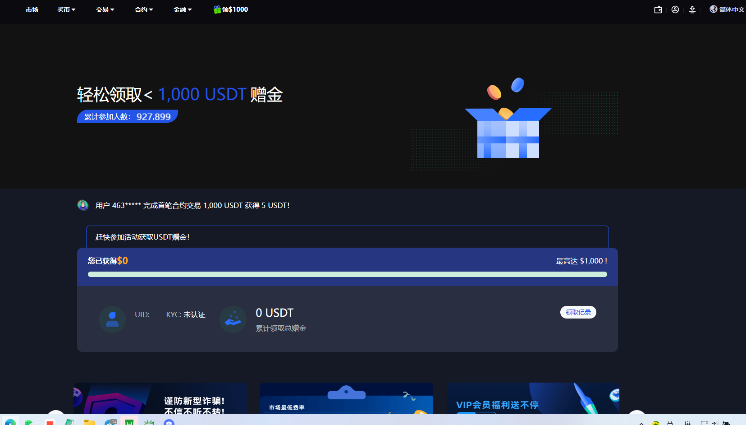
Task: Click the volume icon in system tray
Action: click(715, 423)
